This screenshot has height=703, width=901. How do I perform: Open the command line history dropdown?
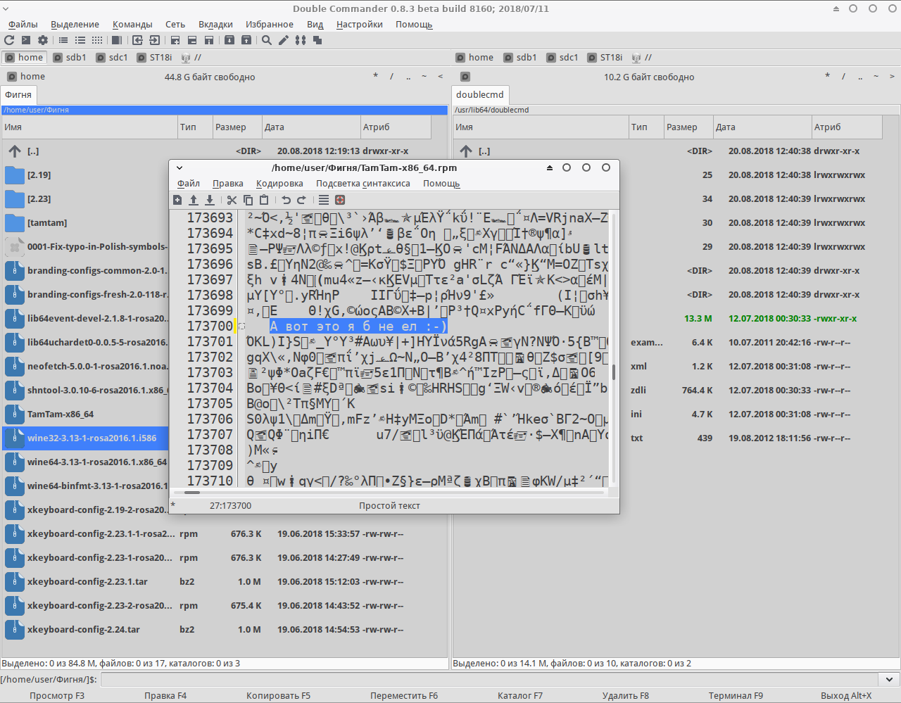(890, 680)
